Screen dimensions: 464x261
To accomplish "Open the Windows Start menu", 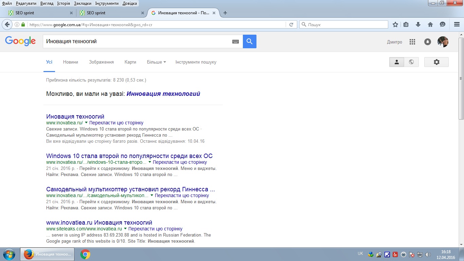I will coord(9,254).
